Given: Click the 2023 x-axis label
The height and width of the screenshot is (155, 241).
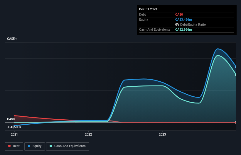Looking at the screenshot, I should [162, 134].
